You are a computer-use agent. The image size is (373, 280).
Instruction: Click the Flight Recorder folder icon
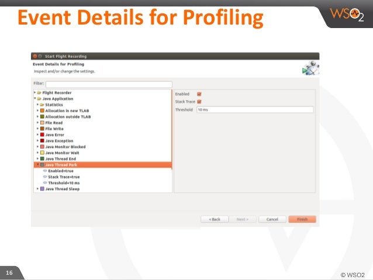tap(39, 92)
